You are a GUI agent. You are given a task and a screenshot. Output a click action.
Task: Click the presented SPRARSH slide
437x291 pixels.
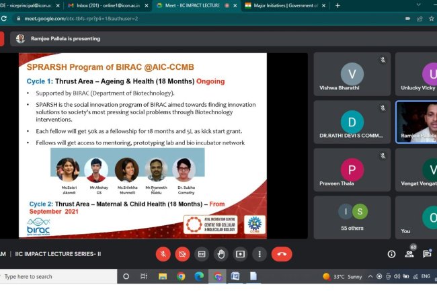143,146
